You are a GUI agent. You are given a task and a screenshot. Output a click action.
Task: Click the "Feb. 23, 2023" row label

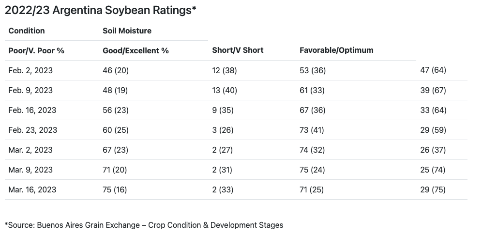click(x=32, y=130)
